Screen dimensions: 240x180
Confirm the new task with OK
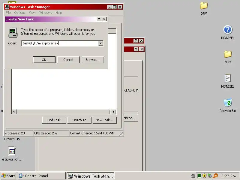point(44,60)
